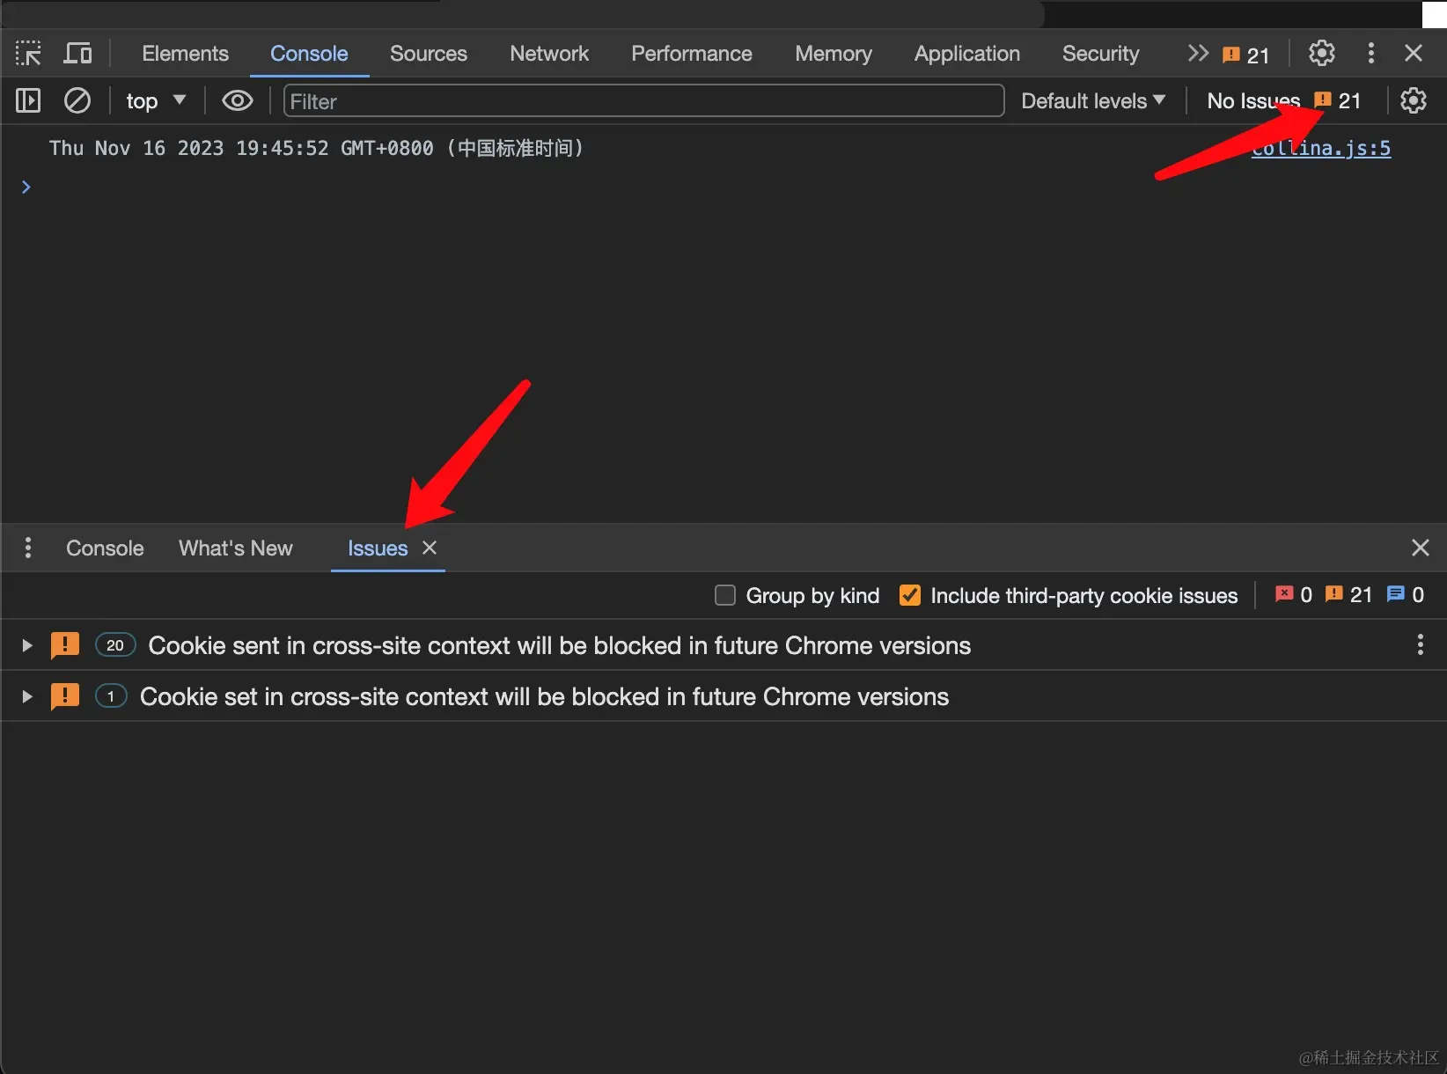Image resolution: width=1447 pixels, height=1074 pixels.
Task: Close the Issues drawer tab
Action: click(430, 548)
